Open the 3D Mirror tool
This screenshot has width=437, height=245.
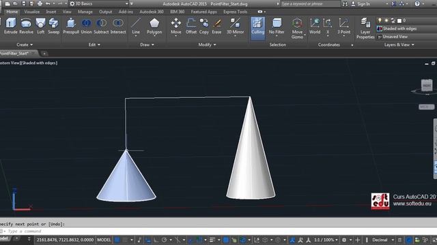pos(235,27)
